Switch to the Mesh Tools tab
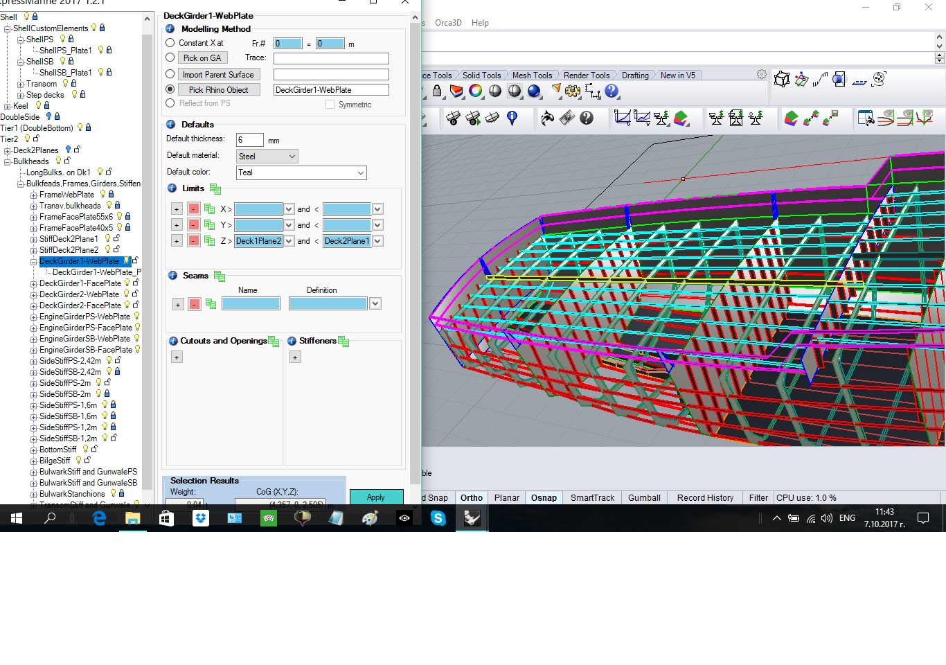946x665 pixels. click(x=532, y=76)
